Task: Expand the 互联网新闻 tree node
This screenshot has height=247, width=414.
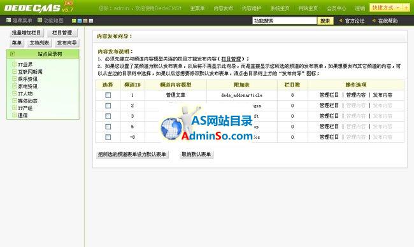Action: [15, 71]
